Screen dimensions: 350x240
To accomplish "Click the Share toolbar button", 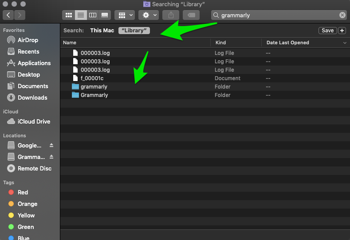I will (171, 15).
